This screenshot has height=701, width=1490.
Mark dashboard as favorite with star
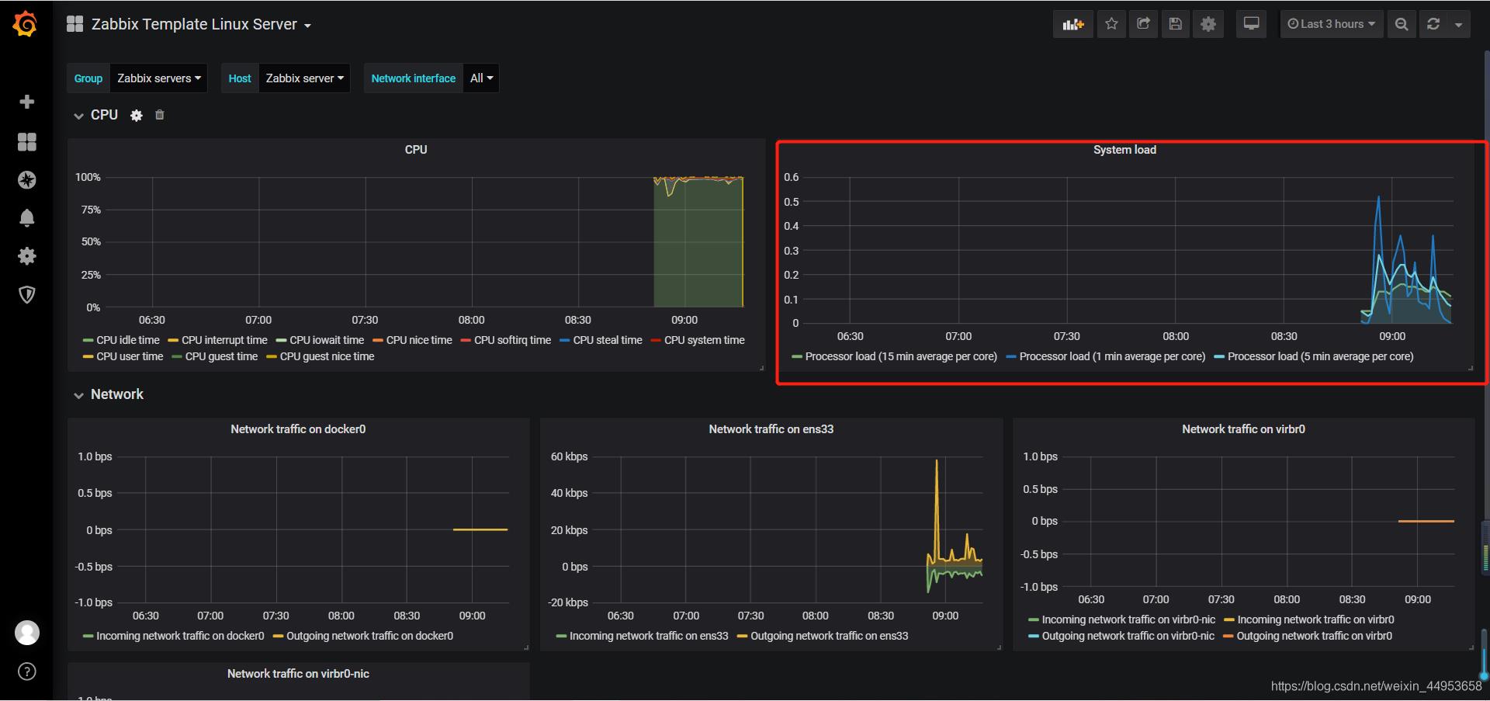[x=1111, y=24]
